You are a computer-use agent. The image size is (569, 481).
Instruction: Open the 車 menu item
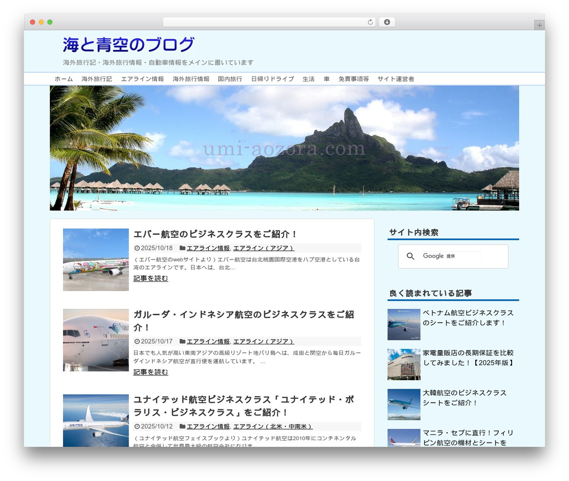pos(326,79)
